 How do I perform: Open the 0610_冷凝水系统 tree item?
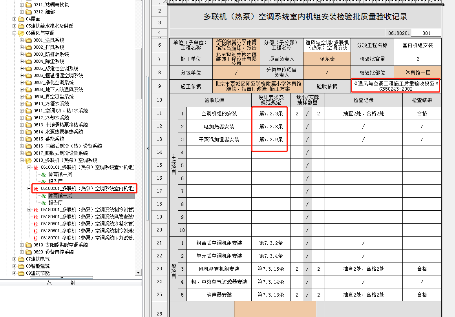[51, 104]
